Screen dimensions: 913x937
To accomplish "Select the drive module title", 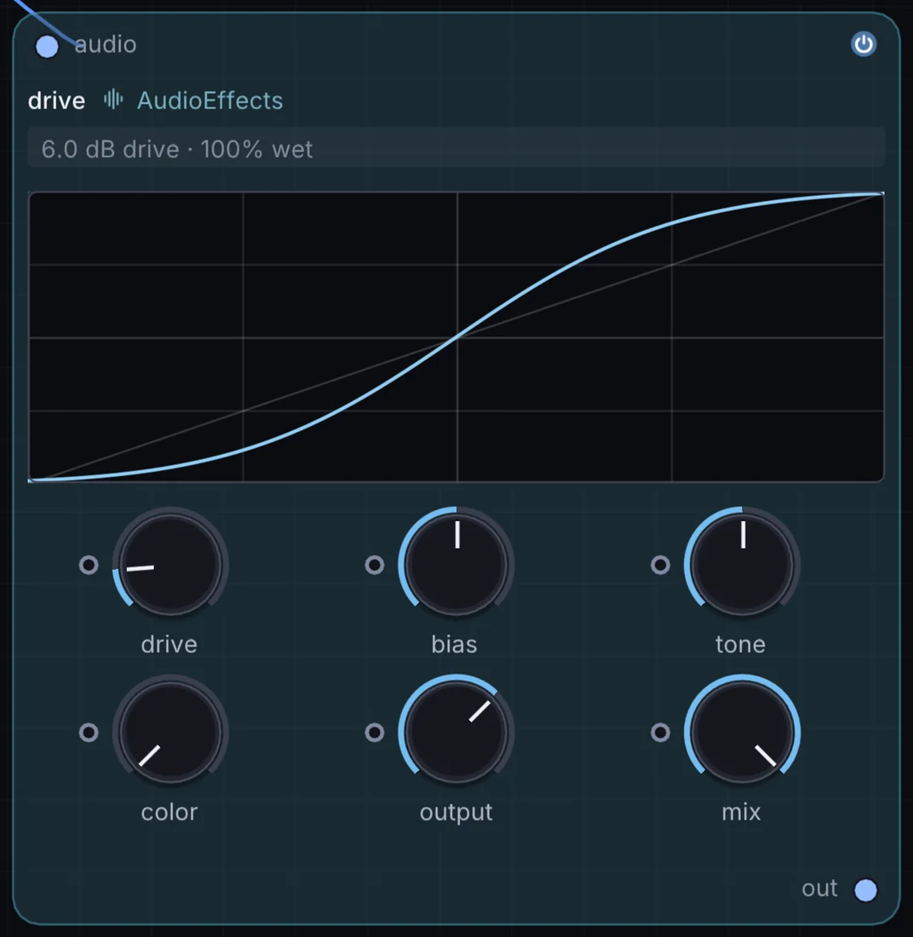I will pyautogui.click(x=57, y=101).
